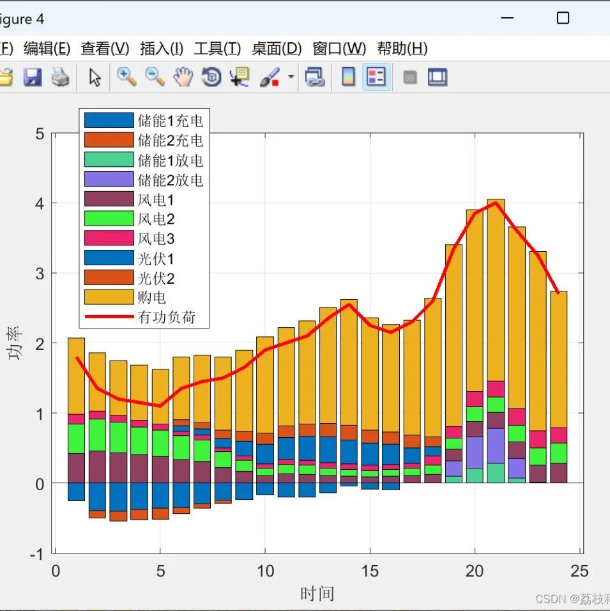Select the 光伏2 legend label

[156, 278]
